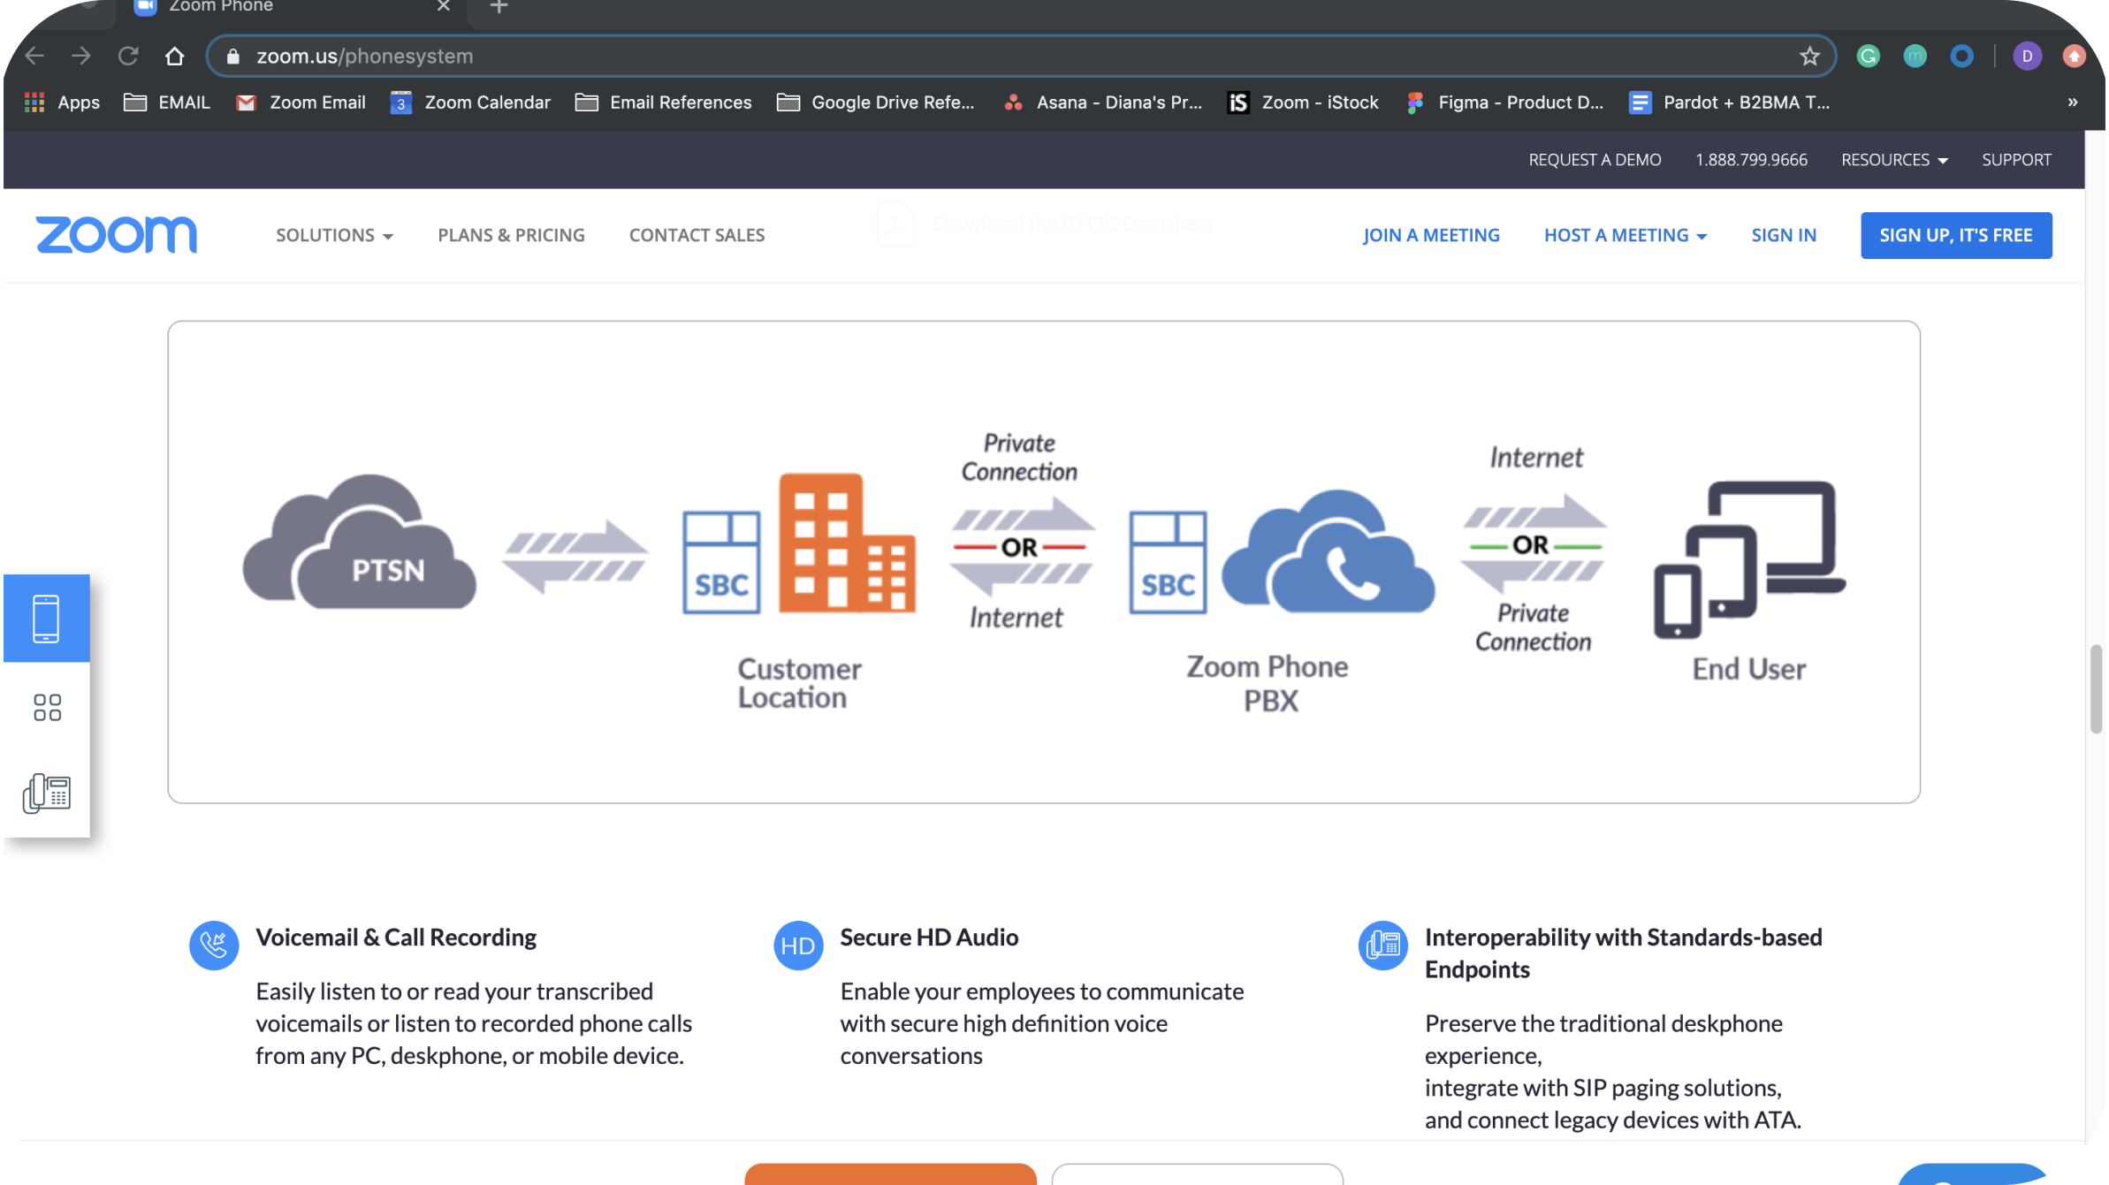
Task: Open Plans & Pricing
Action: (511, 235)
